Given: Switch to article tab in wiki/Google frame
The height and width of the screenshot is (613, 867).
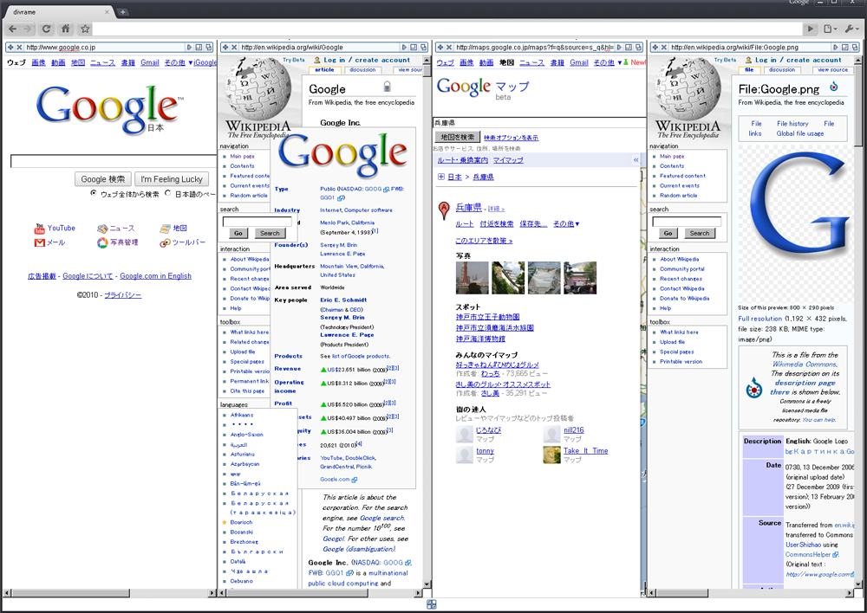Looking at the screenshot, I should click(324, 70).
